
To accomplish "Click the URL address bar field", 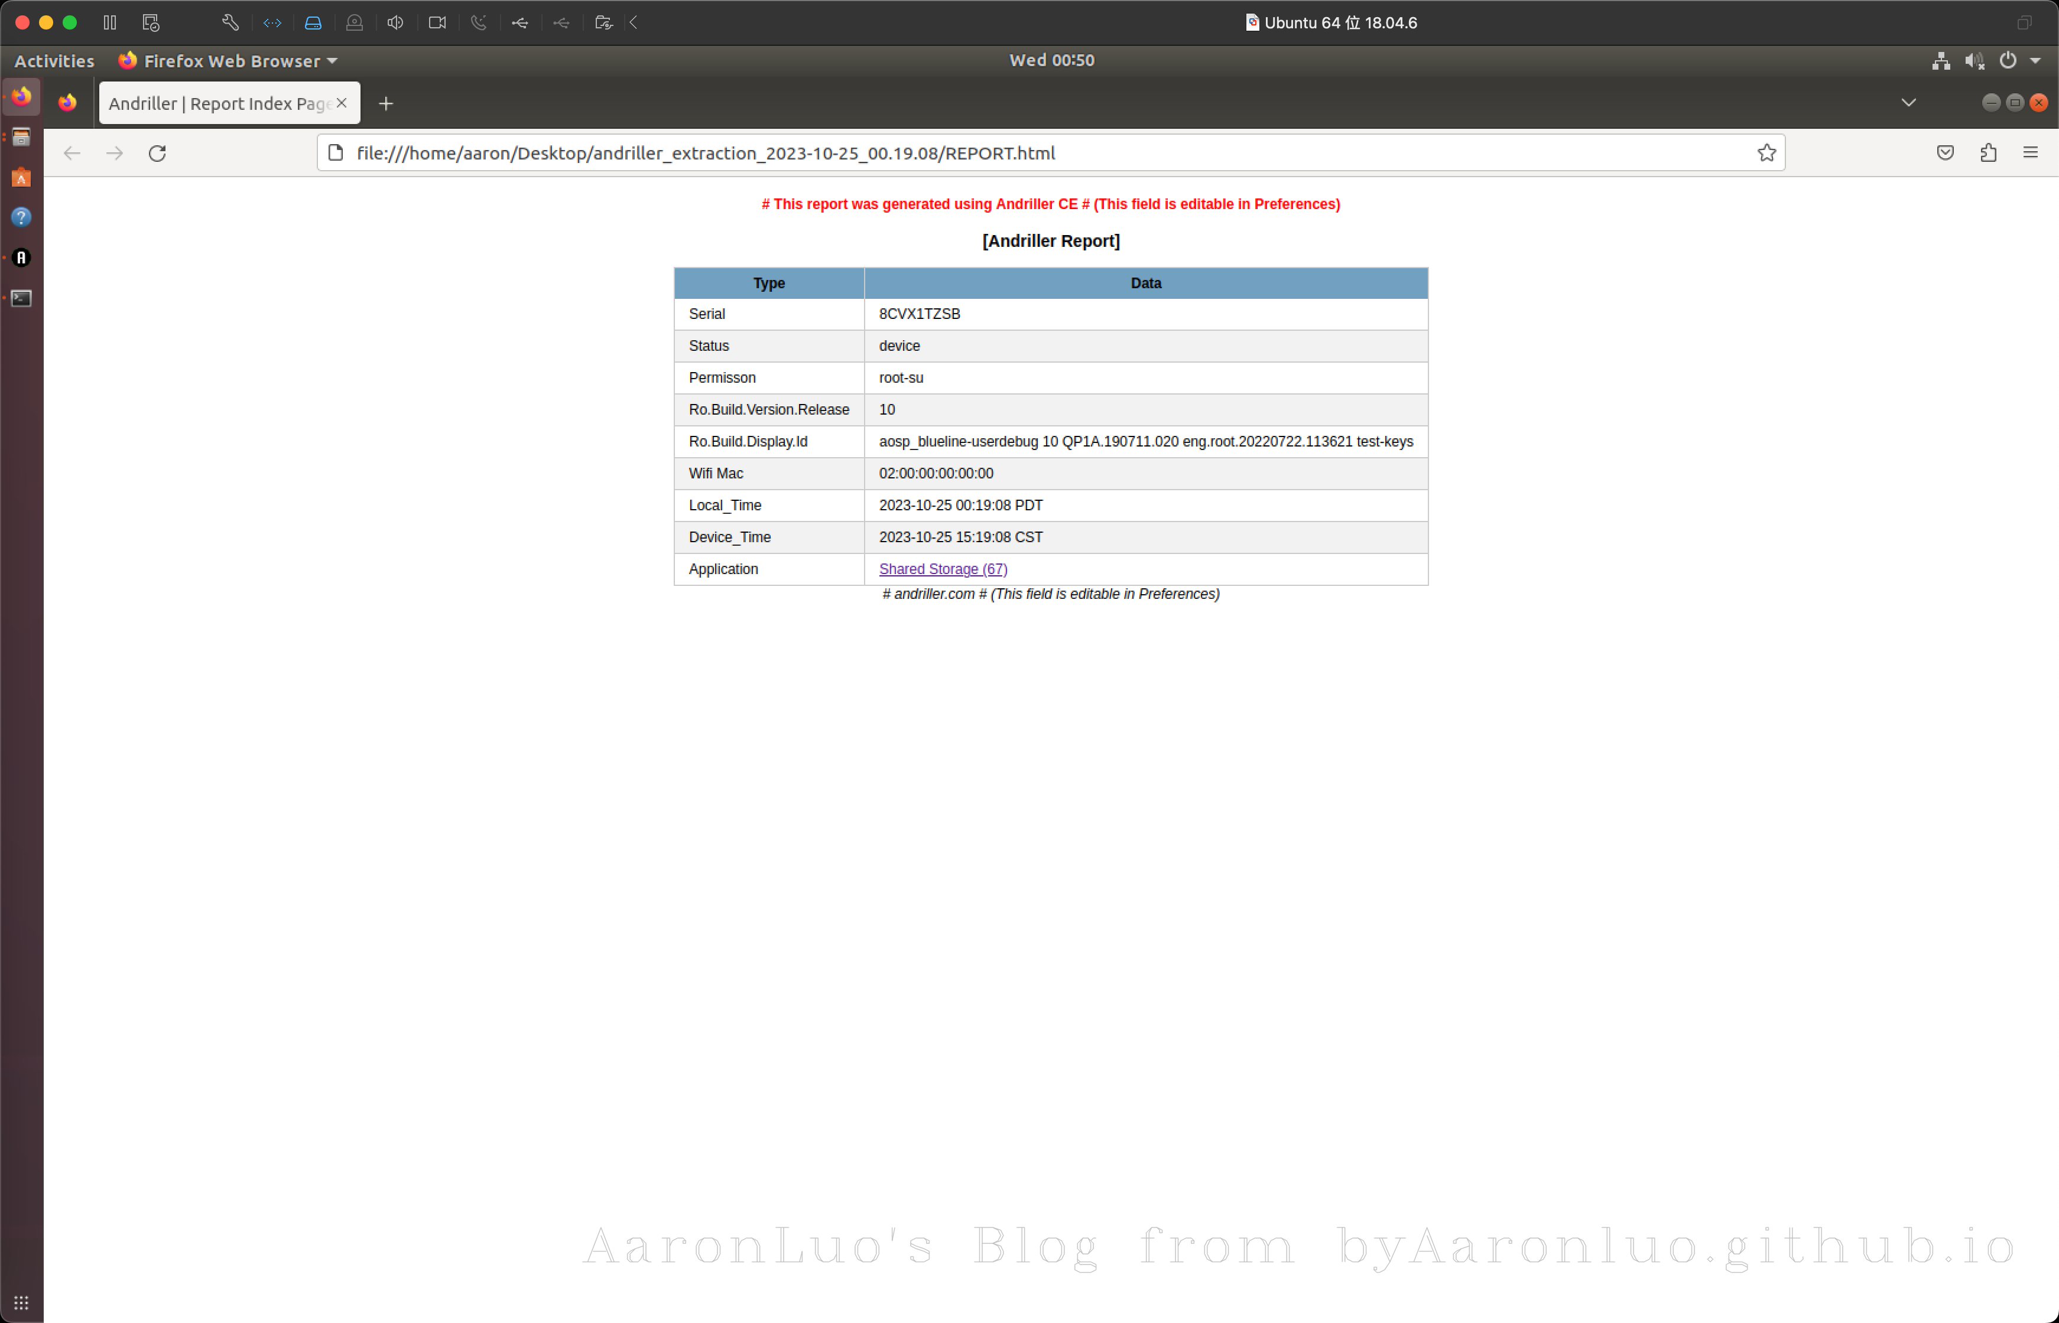I will pyautogui.click(x=1031, y=153).
